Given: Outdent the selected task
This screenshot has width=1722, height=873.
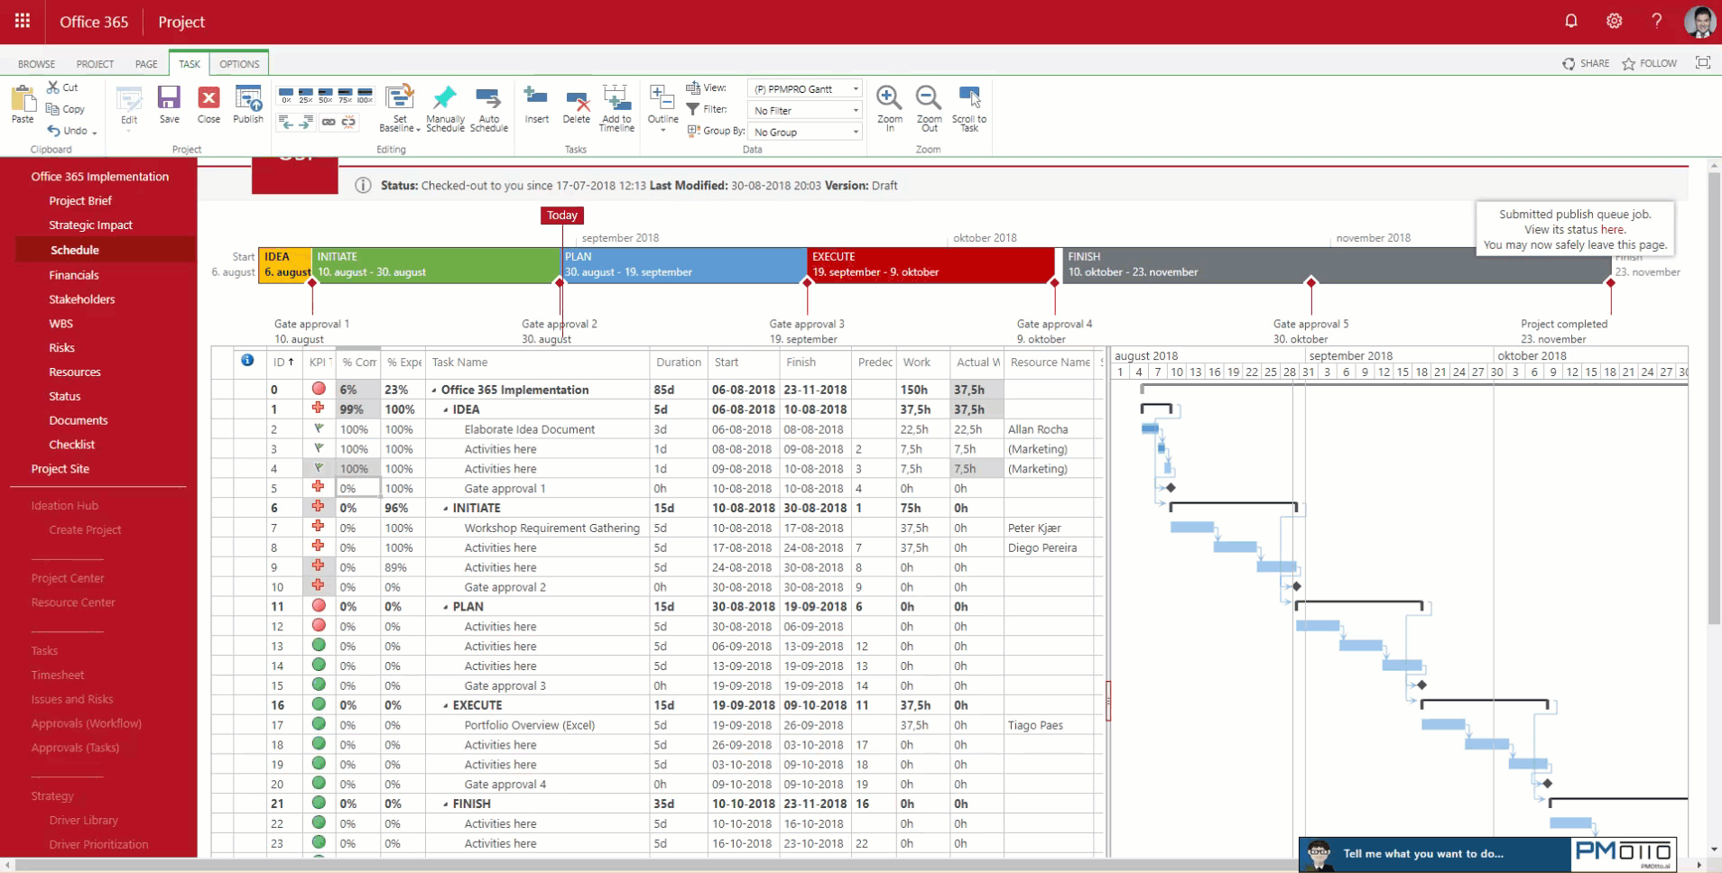Looking at the screenshot, I should point(286,122).
